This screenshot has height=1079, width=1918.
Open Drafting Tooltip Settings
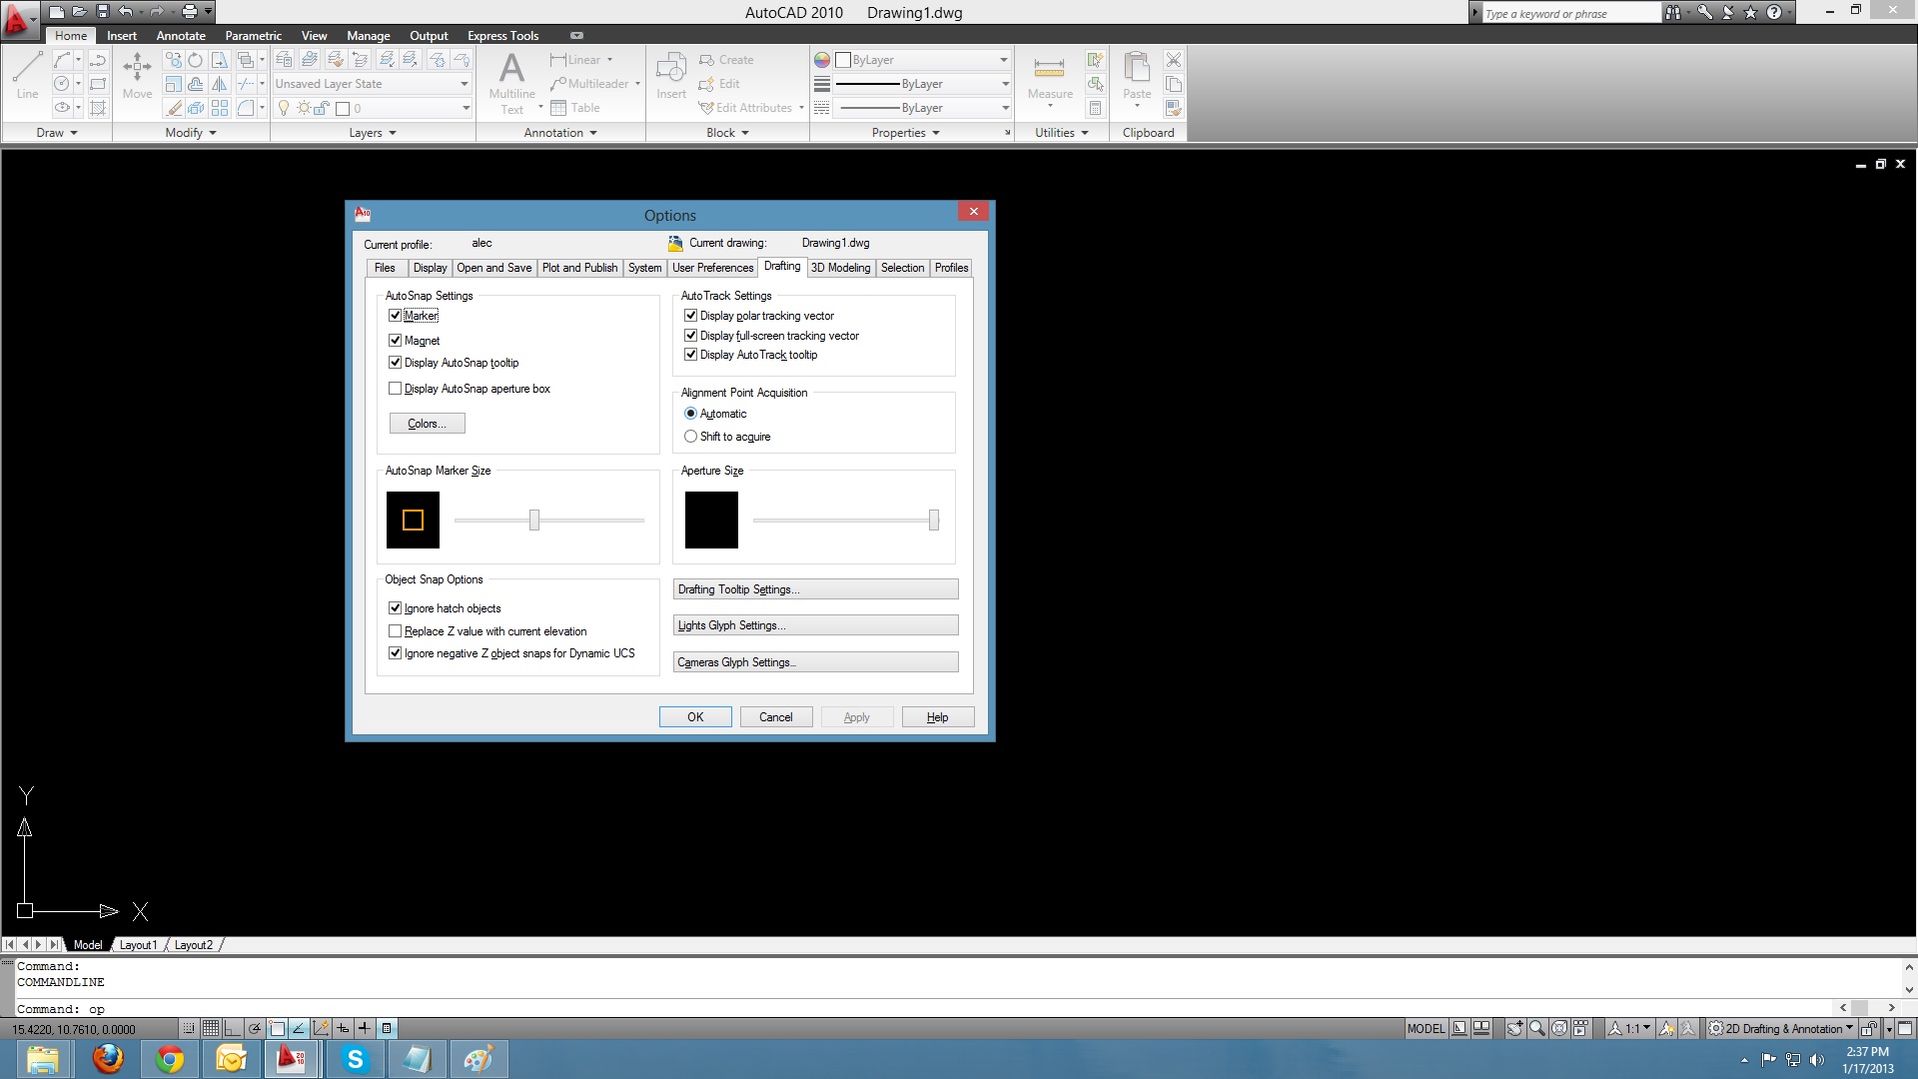point(815,589)
